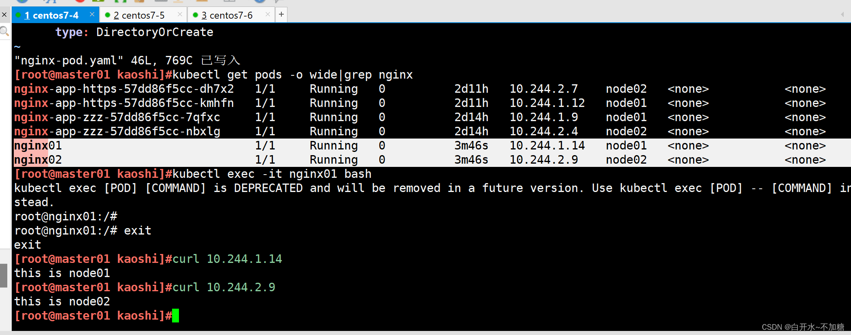Screen dimensions: 851x335
Task: Close the left sidebar panel
Action: point(4,15)
